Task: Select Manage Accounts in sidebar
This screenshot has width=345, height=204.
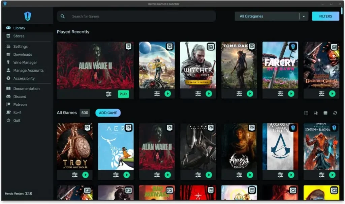Action: [28, 70]
